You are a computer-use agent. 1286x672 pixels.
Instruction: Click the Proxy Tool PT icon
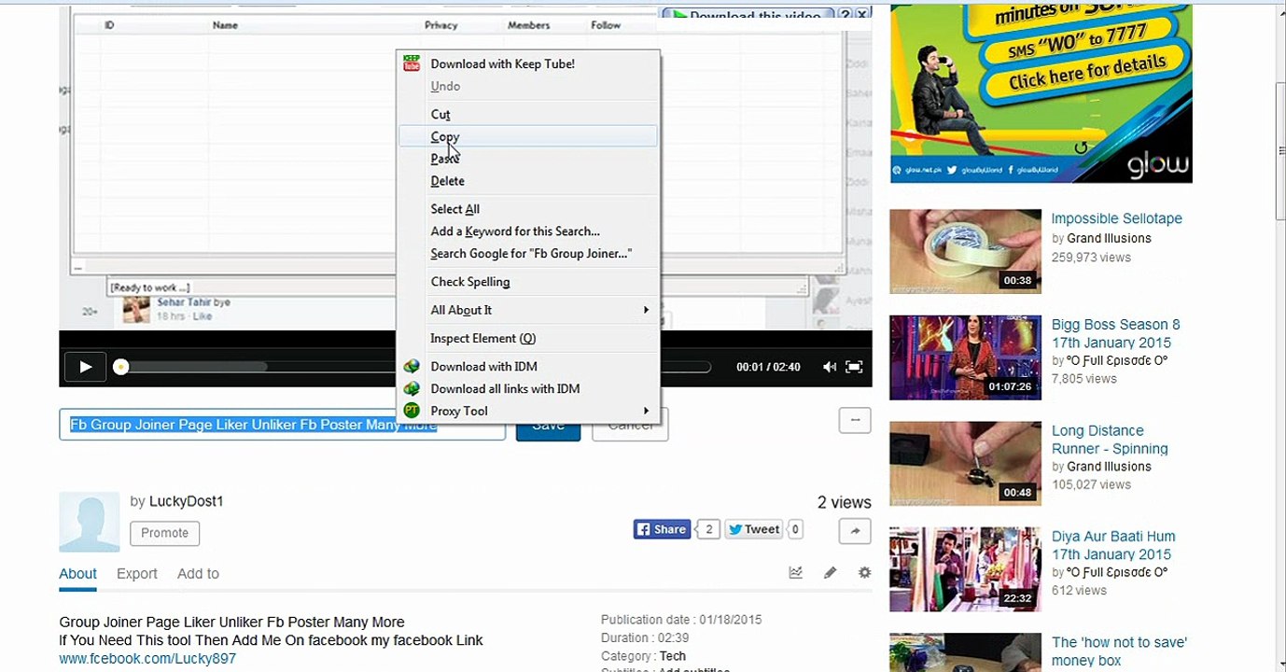(x=412, y=411)
